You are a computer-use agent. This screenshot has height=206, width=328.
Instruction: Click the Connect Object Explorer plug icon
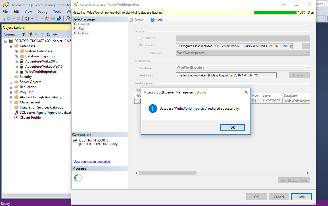point(24,34)
